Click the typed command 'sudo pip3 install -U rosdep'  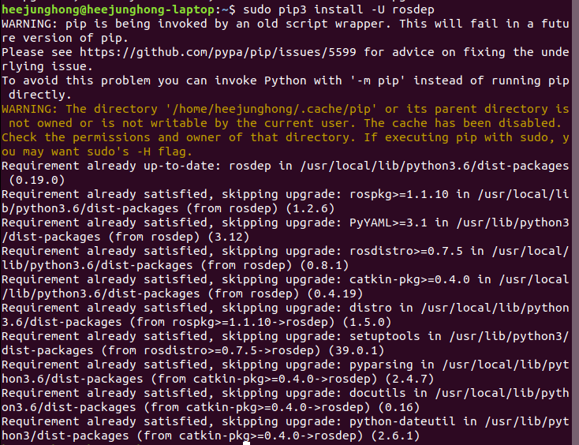[x=338, y=9]
